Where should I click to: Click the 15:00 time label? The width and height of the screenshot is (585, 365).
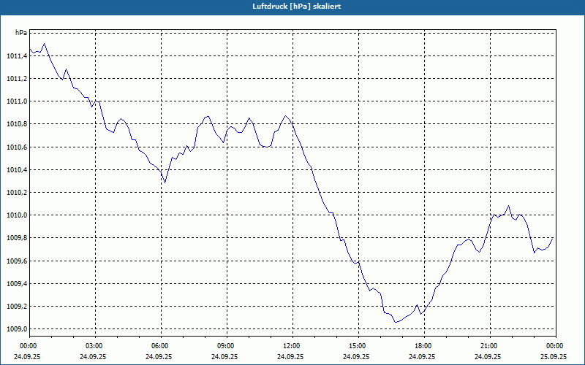click(x=358, y=346)
